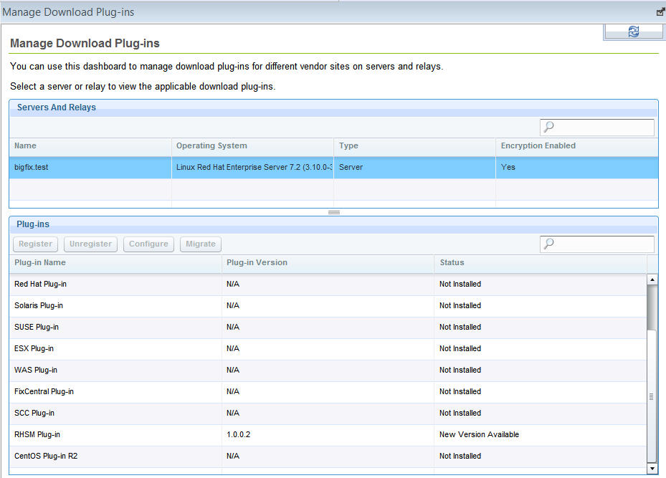Click the magnifier icon in Plug-ins search
666x478 pixels.
(548, 244)
